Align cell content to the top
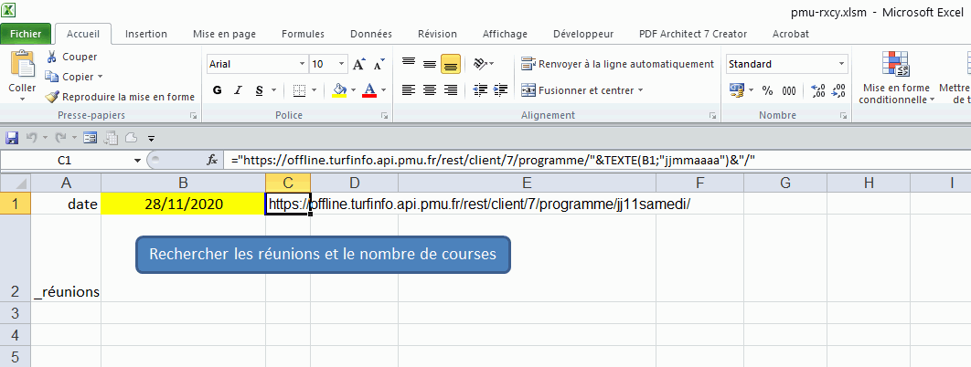The image size is (971, 367). pos(409,63)
